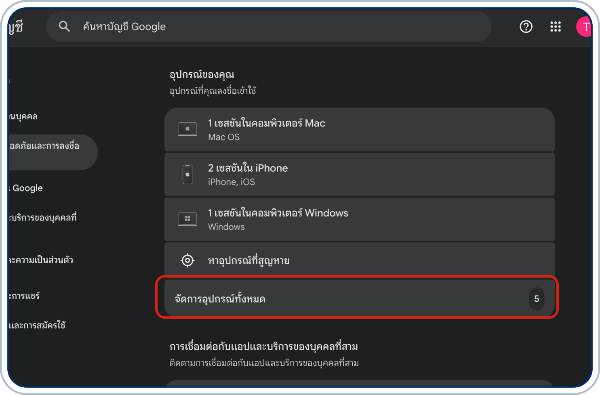Select the sidebar item ending in นบุคคล
Image resolution: width=600 pixels, height=395 pixels.
click(x=23, y=117)
